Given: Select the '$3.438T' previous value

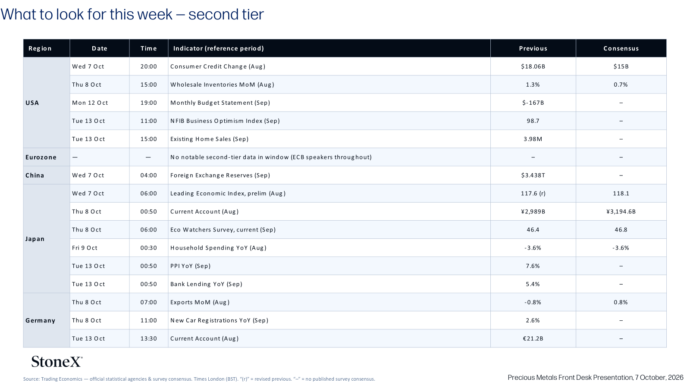Looking at the screenshot, I should pyautogui.click(x=533, y=175).
